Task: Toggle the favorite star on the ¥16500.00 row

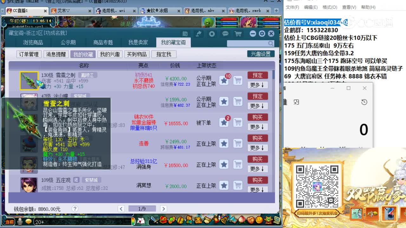Action: tap(224, 165)
